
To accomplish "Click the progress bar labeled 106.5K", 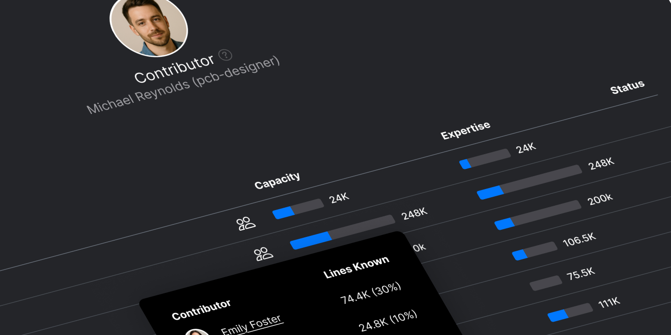I will point(534,251).
